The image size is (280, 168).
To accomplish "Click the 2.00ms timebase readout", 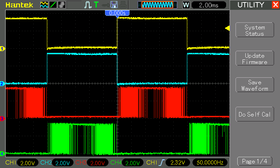I will click(209, 5).
